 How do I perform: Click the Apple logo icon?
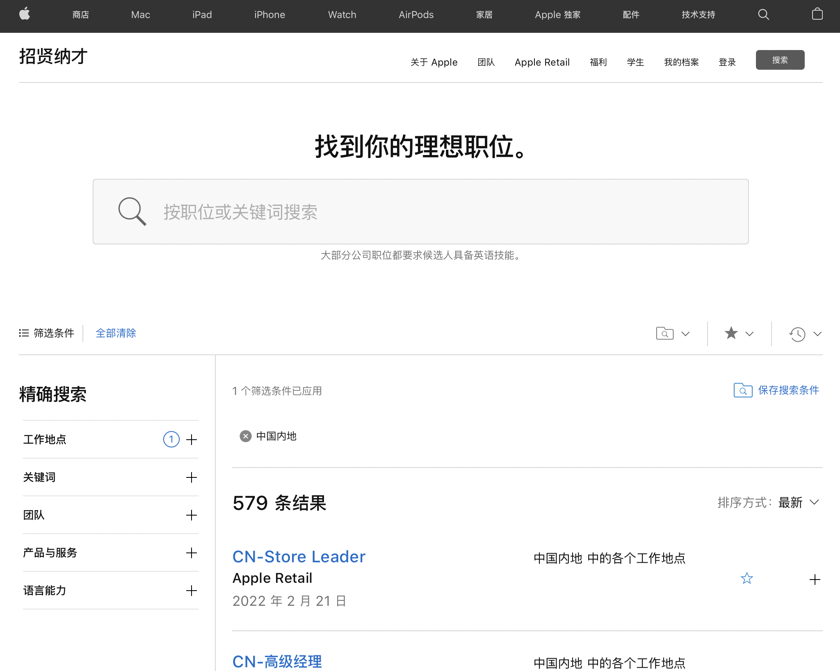(25, 14)
